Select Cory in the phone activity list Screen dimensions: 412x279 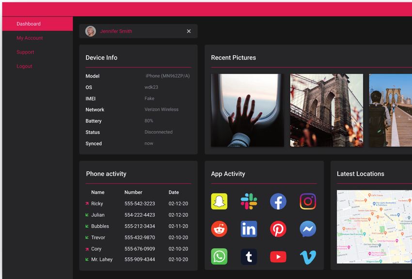(96, 249)
